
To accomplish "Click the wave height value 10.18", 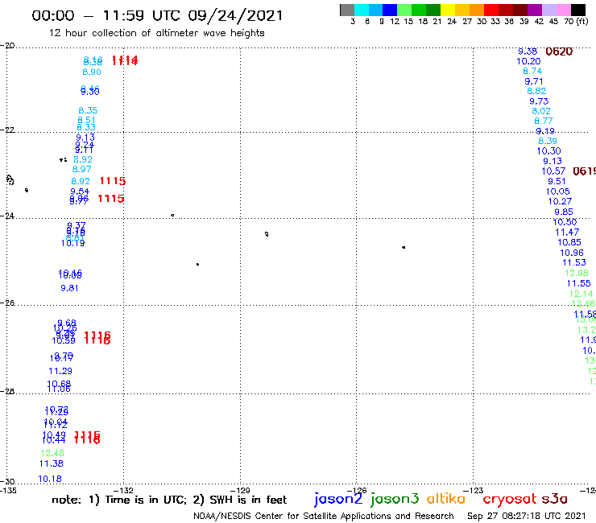I will click(x=50, y=479).
